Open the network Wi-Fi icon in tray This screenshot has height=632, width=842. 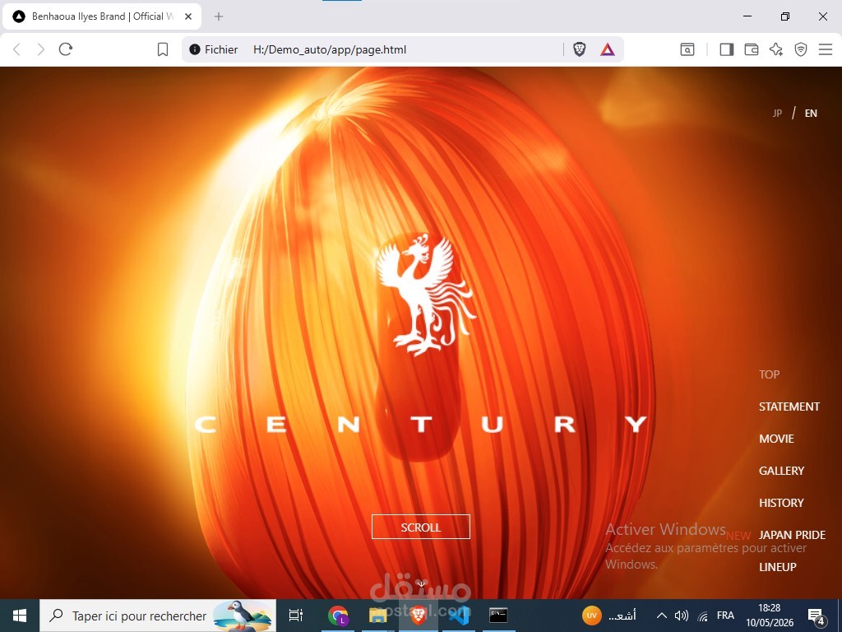coord(703,616)
